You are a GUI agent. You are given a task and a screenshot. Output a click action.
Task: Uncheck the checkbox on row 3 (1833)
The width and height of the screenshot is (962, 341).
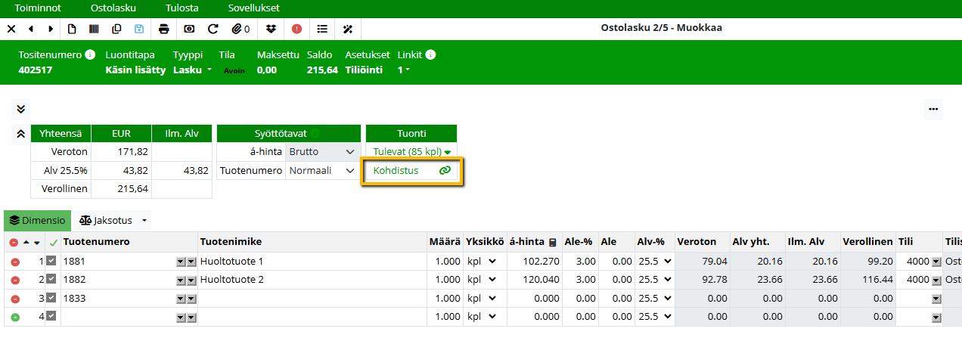[51, 298]
